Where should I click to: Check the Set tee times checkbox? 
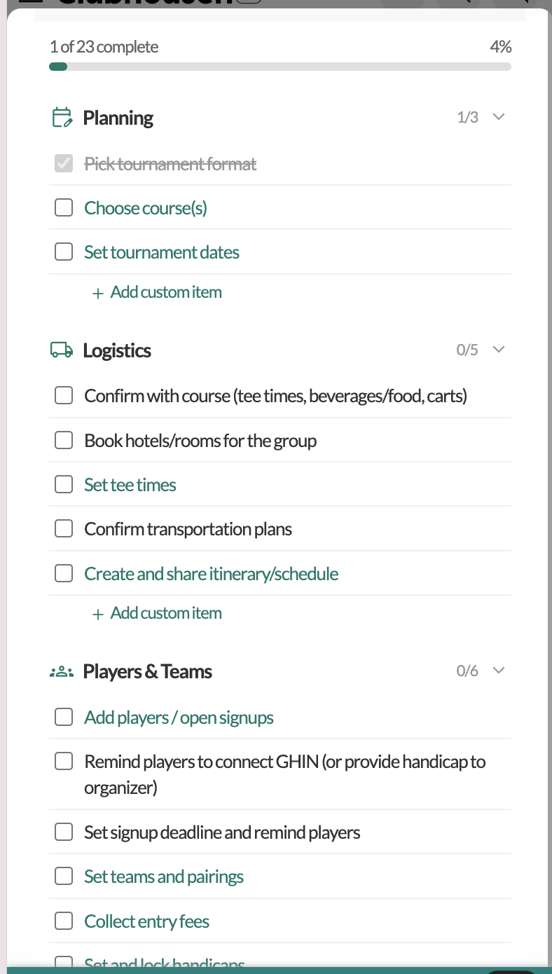pos(63,483)
